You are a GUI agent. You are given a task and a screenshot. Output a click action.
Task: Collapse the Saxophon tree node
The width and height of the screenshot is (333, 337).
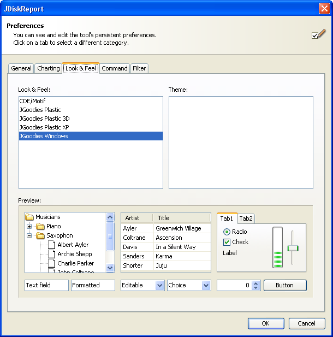[29, 236]
